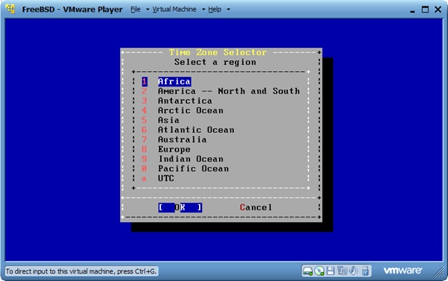
Task: Click the CD/DVD drive status icon
Action: point(320,270)
